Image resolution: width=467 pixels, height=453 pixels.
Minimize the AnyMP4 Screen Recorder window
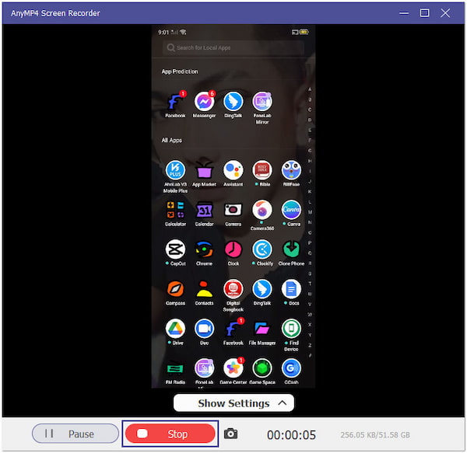404,12
